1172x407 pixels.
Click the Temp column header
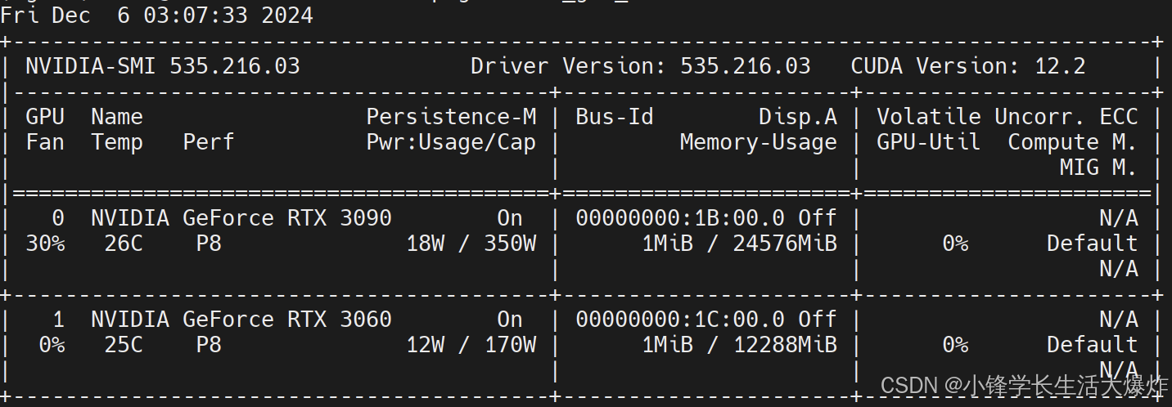click(x=117, y=142)
